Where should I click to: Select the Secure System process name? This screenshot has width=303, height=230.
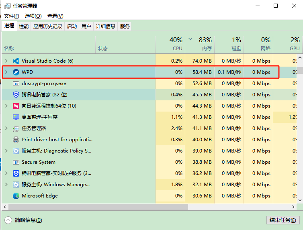click(39, 162)
